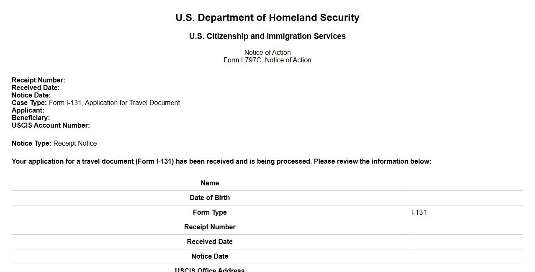Click the empty value cell beside Date of Birth
The width and height of the screenshot is (535, 272).
pos(465,198)
